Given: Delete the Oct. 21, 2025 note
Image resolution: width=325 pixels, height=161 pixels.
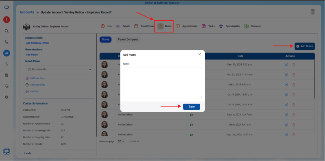Looking at the screenshot, I should click(294, 75).
